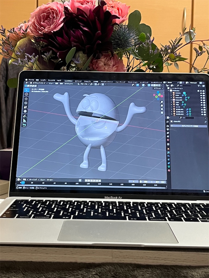The image size is (209, 278).
Task: Select the Annotate tool
Action: (x=25, y=116)
